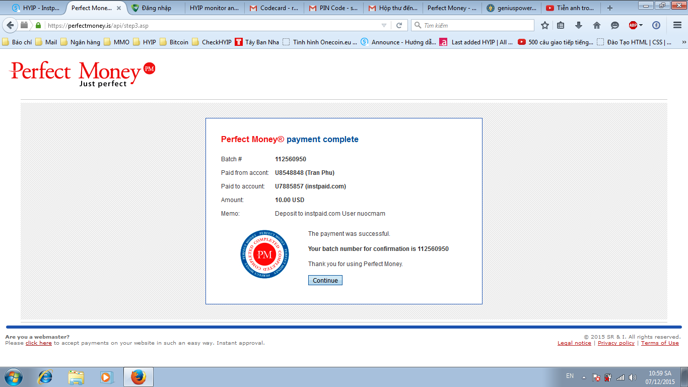Switch to the Codecard Gmail tab
The image size is (688, 387).
point(274,8)
